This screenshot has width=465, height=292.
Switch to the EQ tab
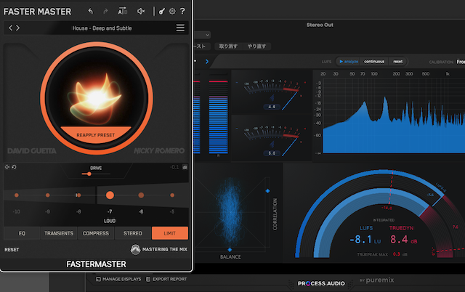click(21, 233)
